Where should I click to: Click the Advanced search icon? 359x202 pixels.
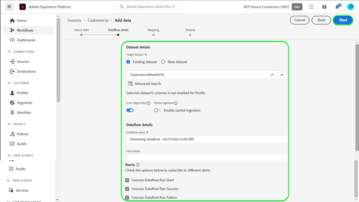pos(130,84)
